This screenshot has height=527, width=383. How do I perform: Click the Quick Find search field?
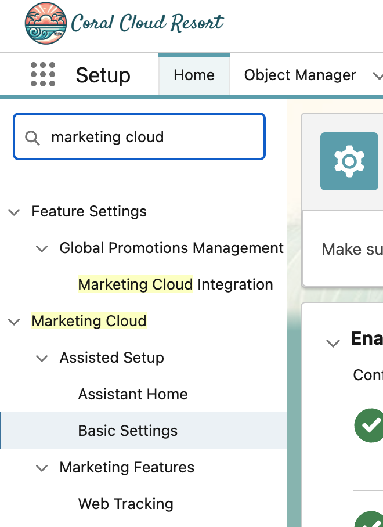tap(151, 138)
